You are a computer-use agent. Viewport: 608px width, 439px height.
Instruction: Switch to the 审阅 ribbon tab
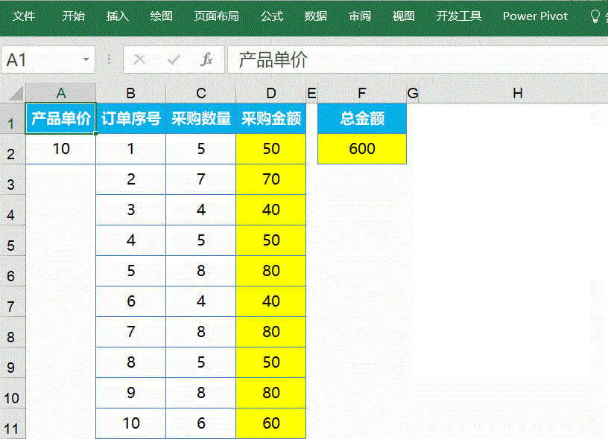[x=359, y=16]
